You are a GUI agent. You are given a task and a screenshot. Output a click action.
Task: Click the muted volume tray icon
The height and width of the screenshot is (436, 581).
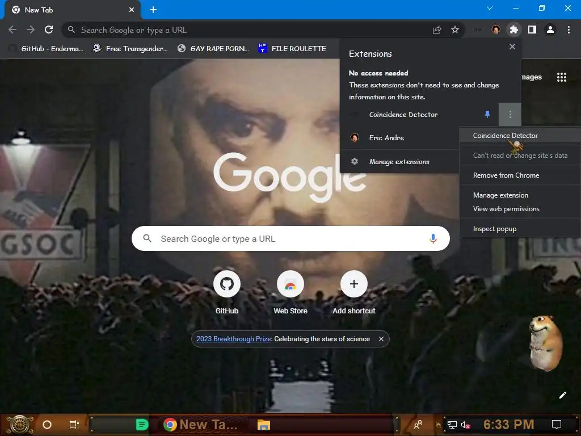tap(465, 425)
